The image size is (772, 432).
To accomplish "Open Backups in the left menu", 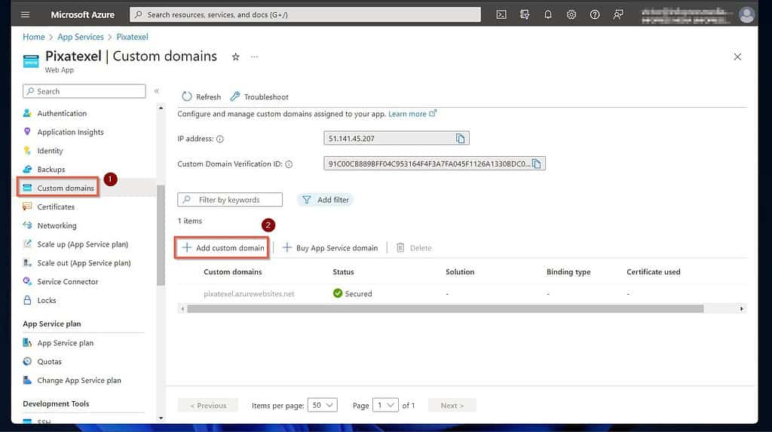I will pyautogui.click(x=51, y=170).
